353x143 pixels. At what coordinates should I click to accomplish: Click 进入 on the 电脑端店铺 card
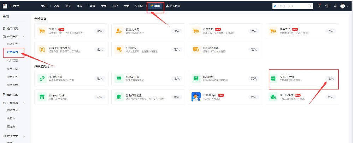coord(177,78)
